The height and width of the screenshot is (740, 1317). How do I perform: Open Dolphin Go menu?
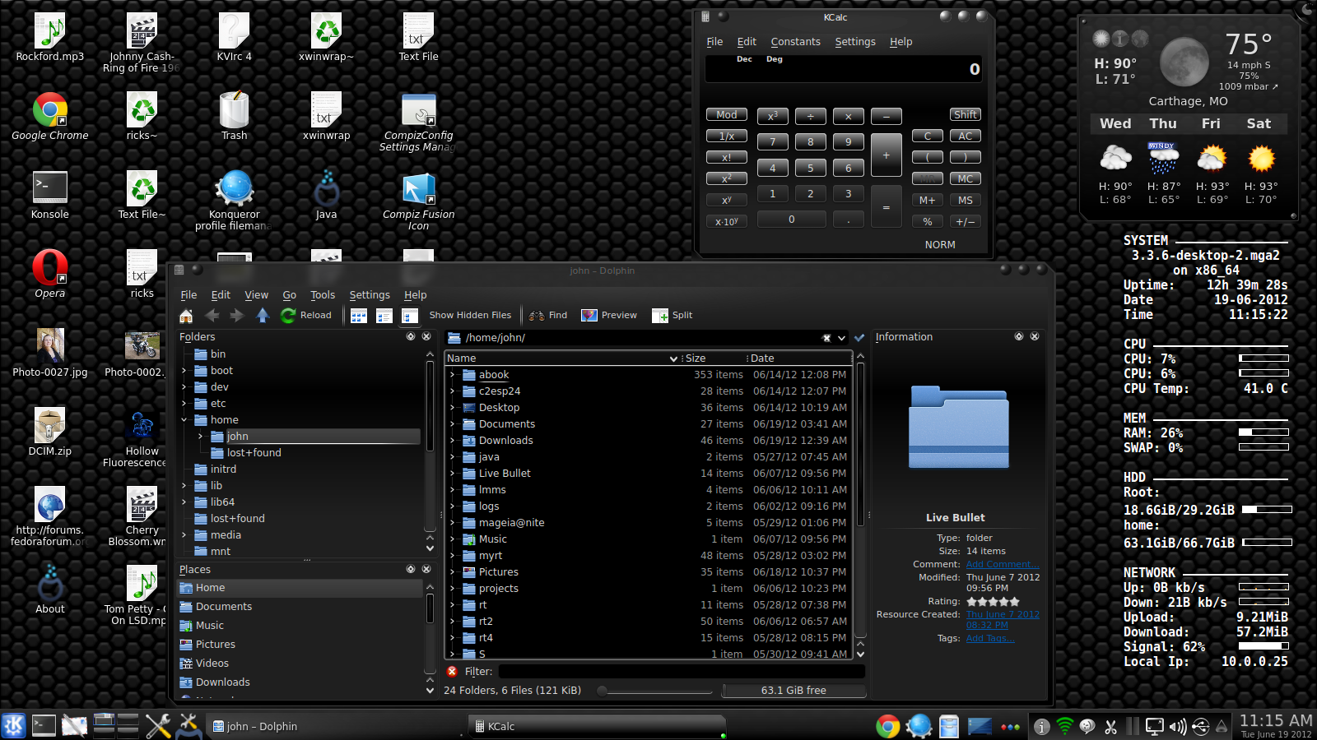(289, 295)
